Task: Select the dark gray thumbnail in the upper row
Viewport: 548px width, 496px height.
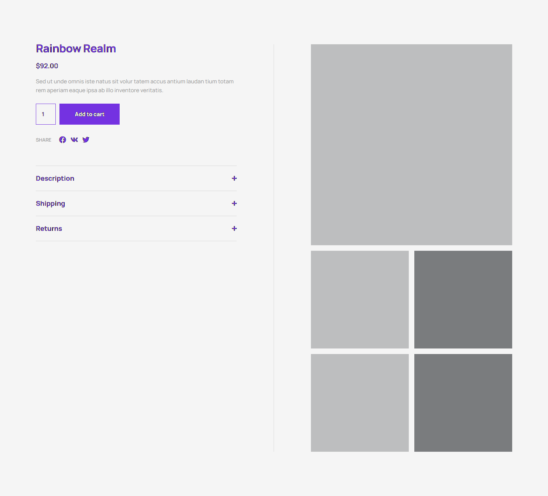Action: coord(463,299)
